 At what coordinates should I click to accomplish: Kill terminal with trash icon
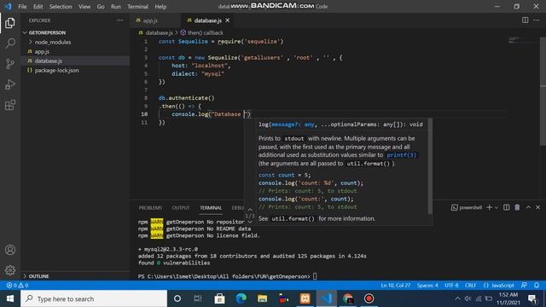(518, 207)
